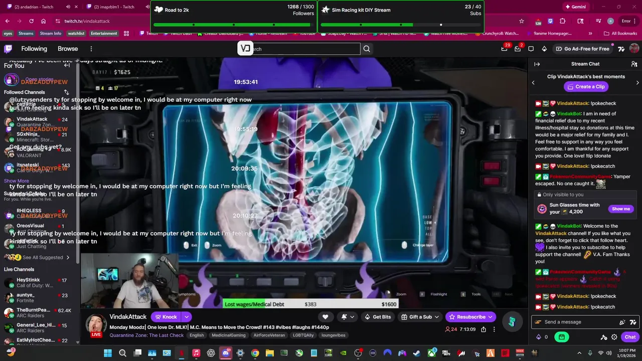Expand the Resubscribe dropdown arrow

490,317
